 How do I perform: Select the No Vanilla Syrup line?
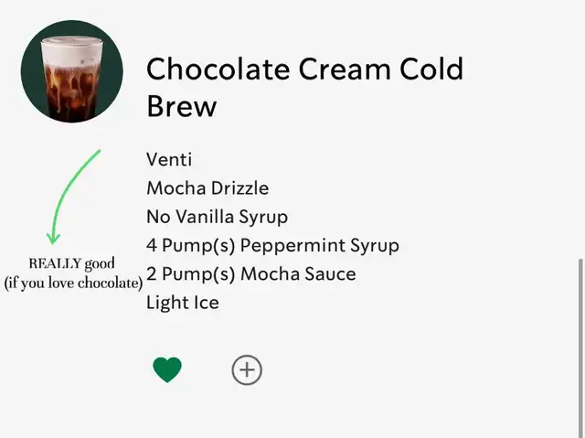[218, 217]
